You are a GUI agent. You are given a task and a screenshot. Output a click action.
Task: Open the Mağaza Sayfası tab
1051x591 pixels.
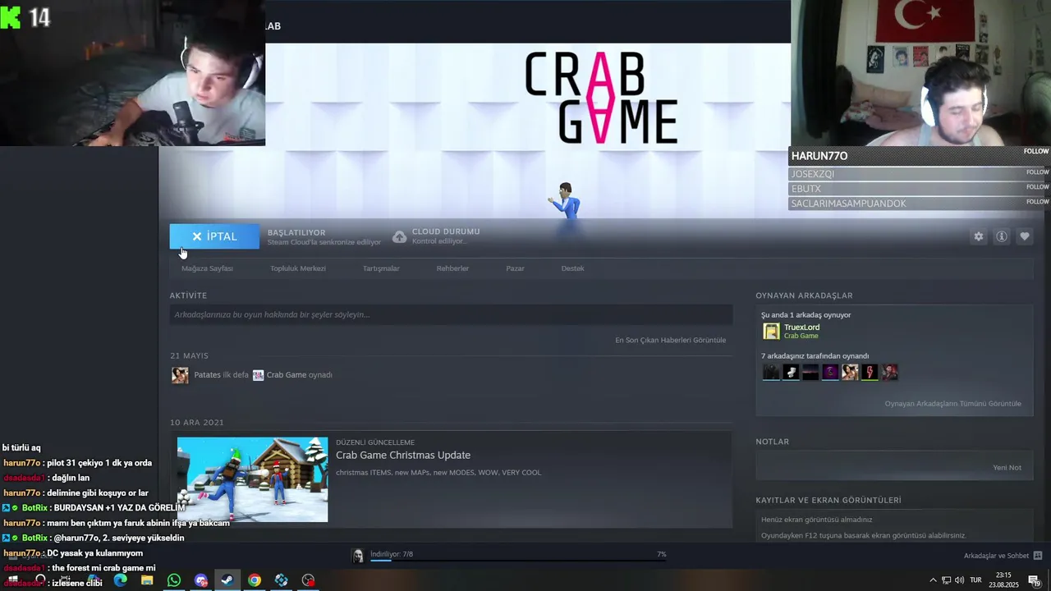[x=207, y=268]
